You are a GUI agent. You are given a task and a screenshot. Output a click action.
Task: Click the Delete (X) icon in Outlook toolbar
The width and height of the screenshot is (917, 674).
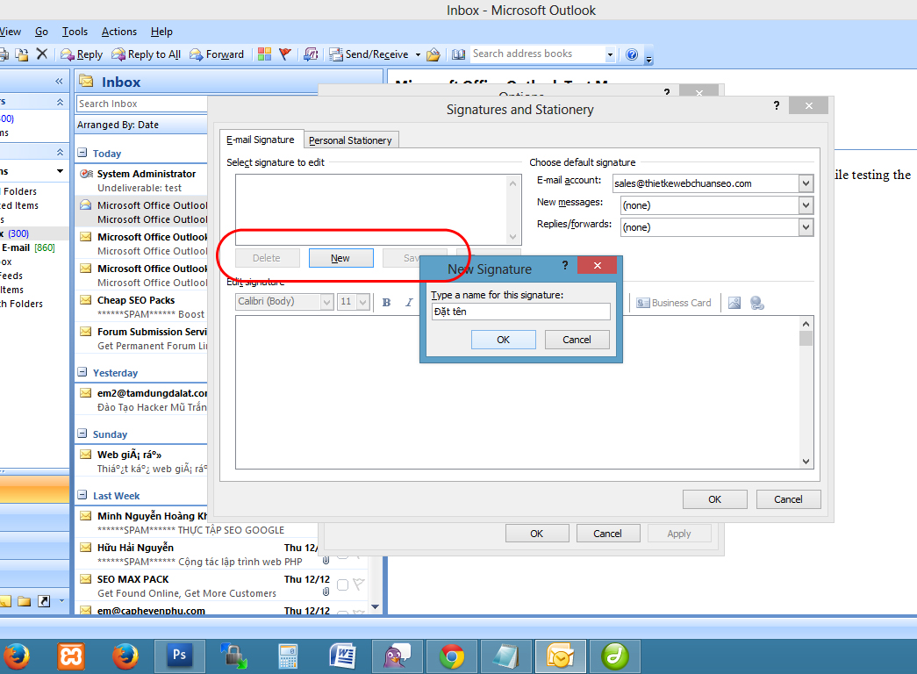pos(41,54)
